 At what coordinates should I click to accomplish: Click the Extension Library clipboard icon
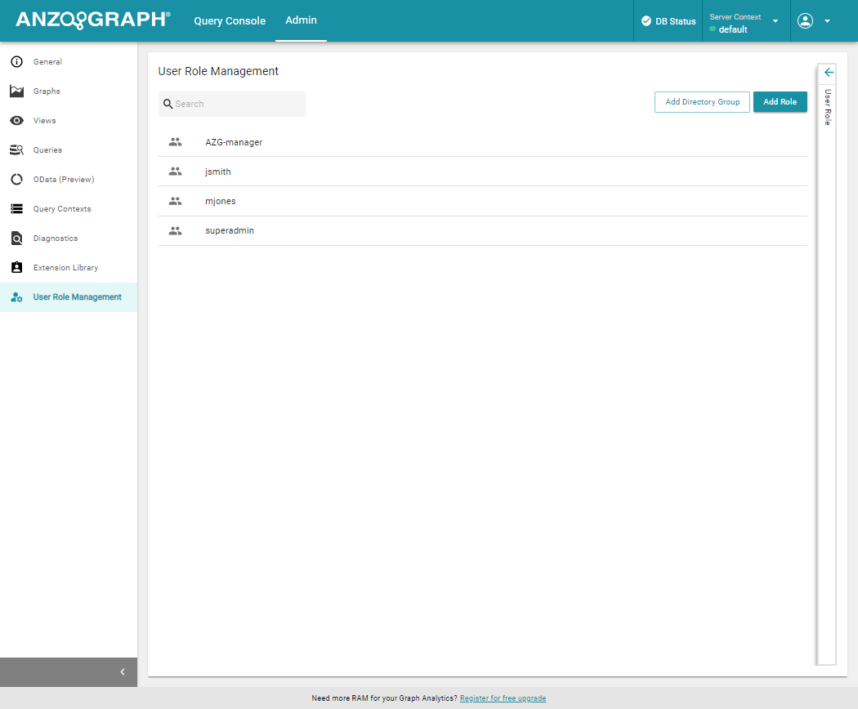(16, 268)
